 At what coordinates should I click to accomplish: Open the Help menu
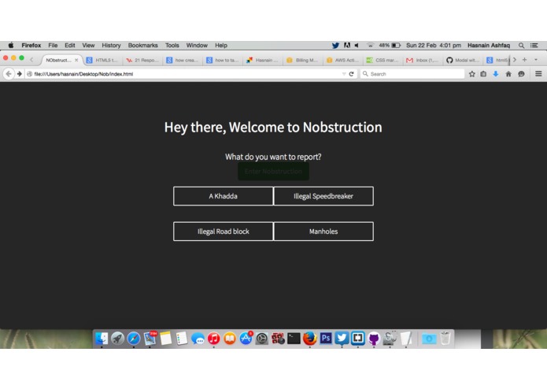point(221,46)
